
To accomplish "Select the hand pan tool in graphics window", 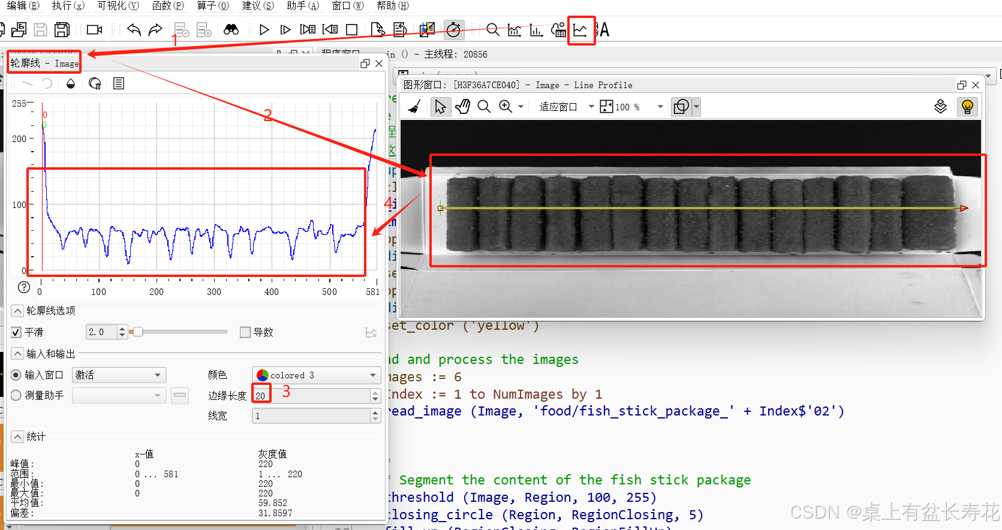I will pos(462,107).
